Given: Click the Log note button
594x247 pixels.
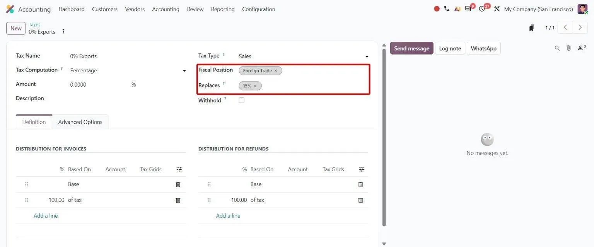Looking at the screenshot, I should point(450,48).
